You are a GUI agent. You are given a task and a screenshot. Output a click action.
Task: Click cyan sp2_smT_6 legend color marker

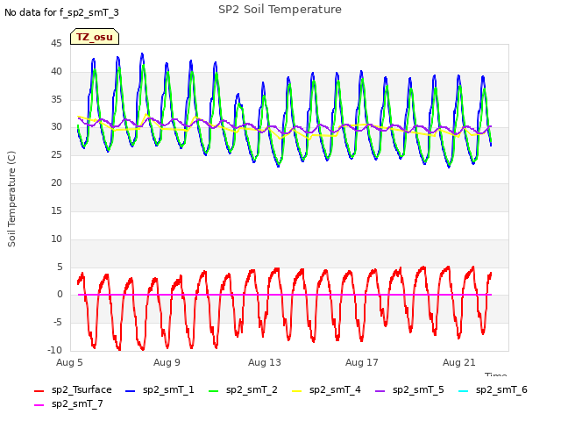click(x=464, y=391)
